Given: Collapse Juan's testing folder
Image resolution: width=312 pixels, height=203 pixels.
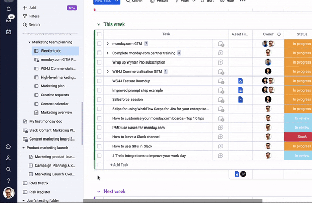Looking at the screenshot, I should 24,200.
